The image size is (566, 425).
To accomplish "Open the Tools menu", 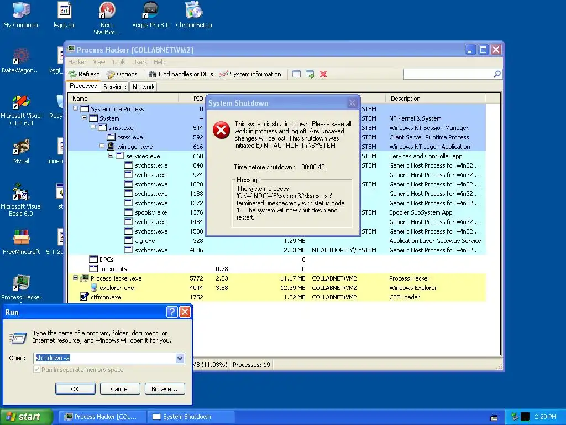I will click(119, 62).
